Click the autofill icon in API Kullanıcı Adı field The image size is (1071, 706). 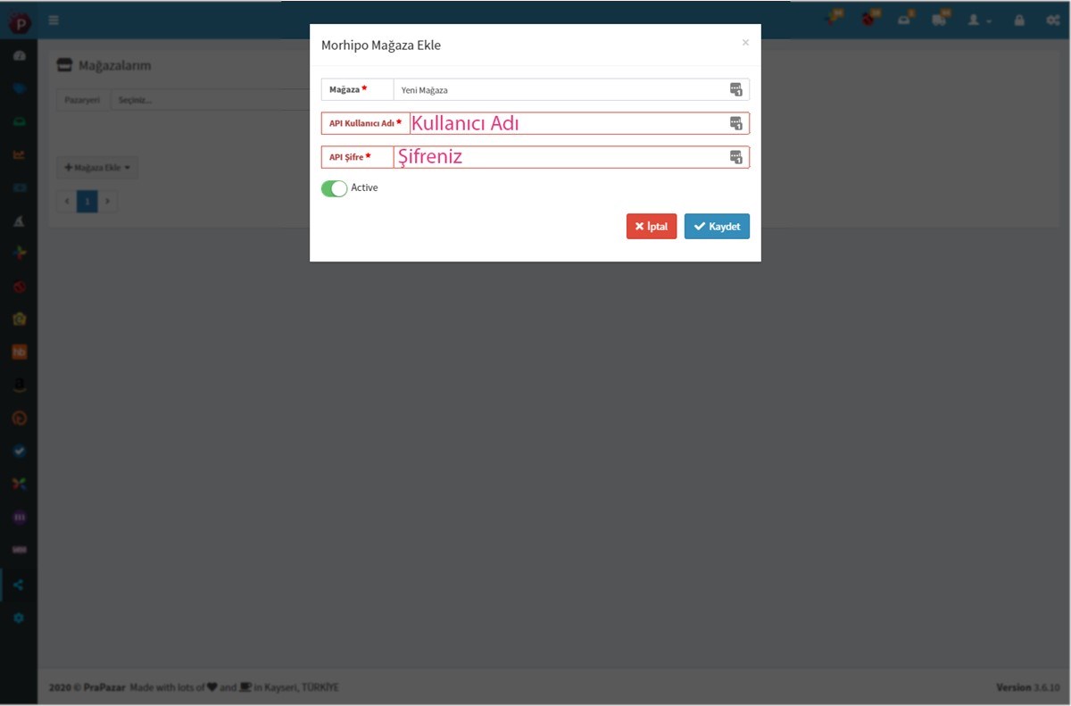coord(736,123)
